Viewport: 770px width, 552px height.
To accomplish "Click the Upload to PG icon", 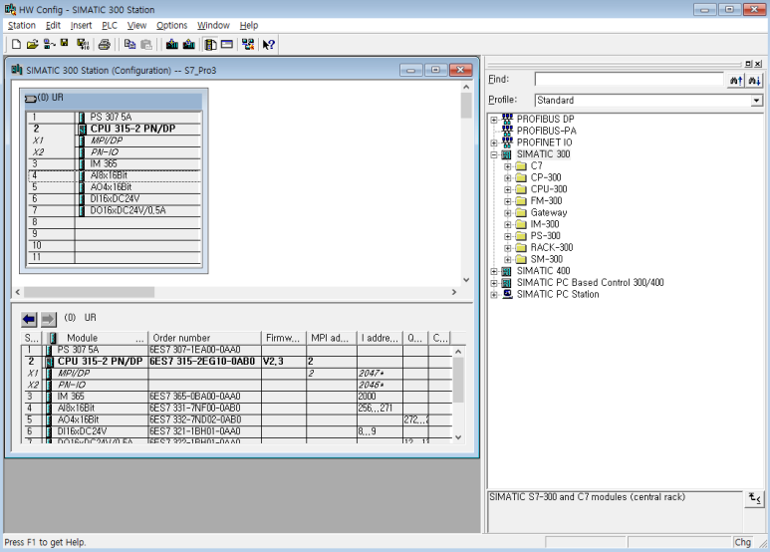I will point(188,45).
